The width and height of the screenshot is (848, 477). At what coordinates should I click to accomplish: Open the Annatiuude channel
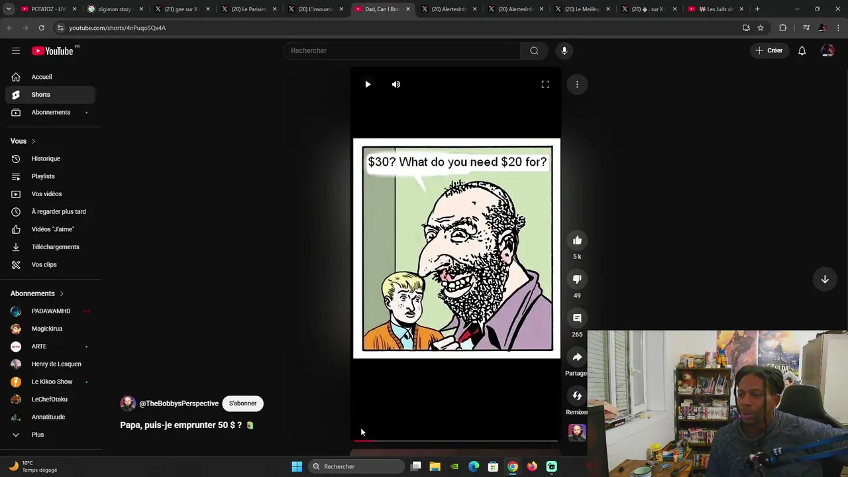tap(50, 417)
